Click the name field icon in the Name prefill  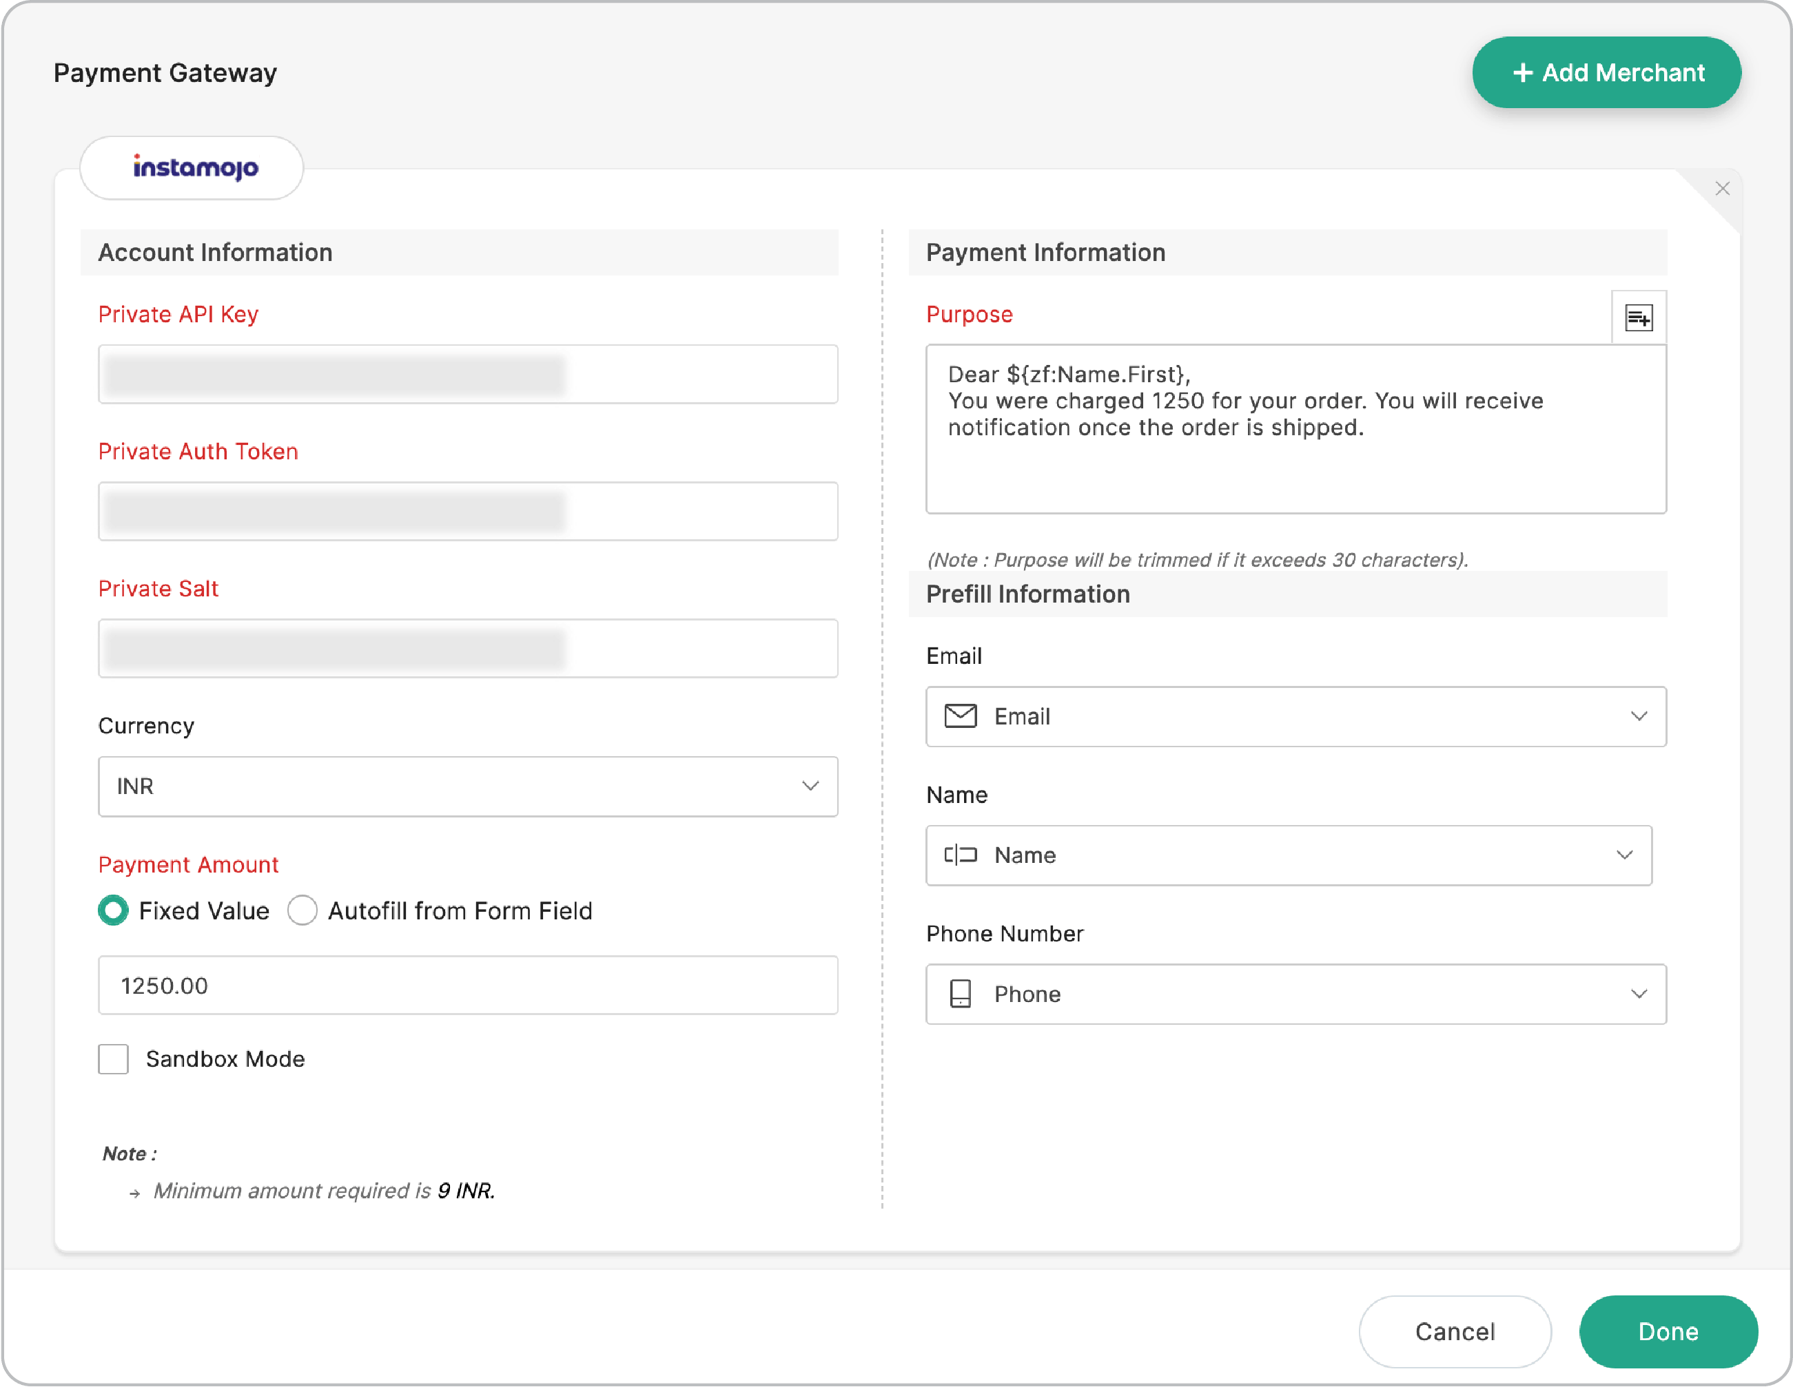[961, 855]
